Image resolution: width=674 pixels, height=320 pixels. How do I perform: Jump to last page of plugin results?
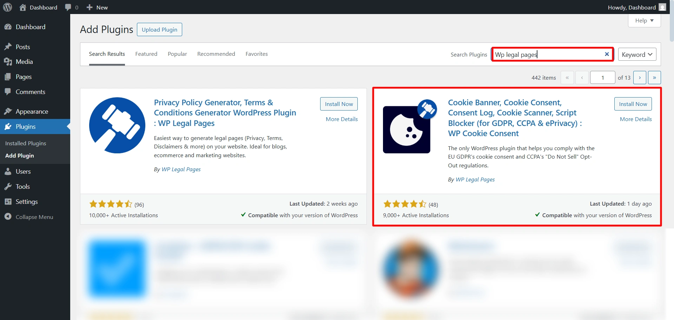(654, 78)
